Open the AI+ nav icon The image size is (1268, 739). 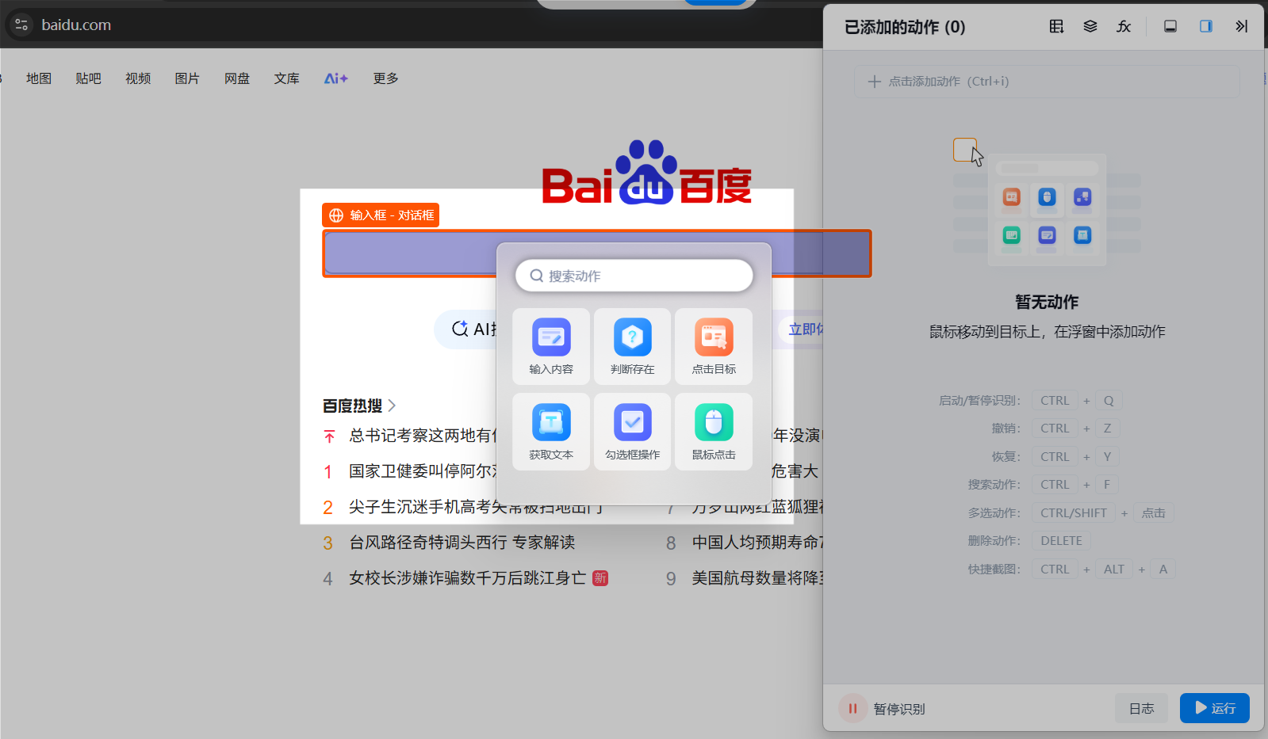[336, 78]
